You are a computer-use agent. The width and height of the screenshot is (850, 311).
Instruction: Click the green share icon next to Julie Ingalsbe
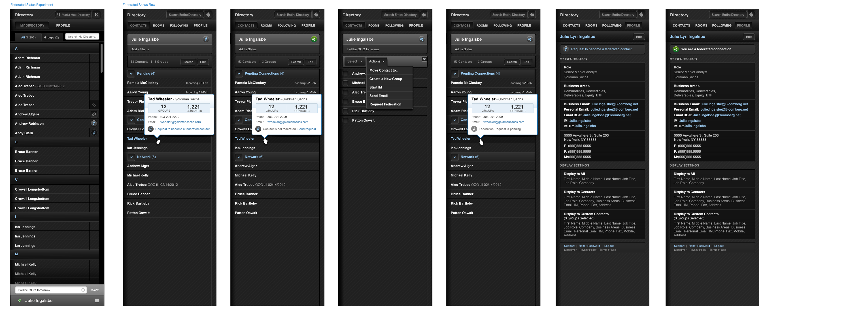pyautogui.click(x=314, y=39)
